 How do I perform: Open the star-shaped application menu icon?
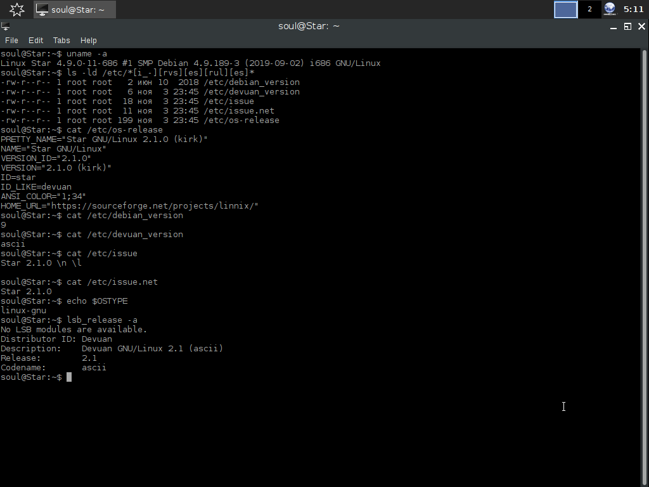click(17, 9)
